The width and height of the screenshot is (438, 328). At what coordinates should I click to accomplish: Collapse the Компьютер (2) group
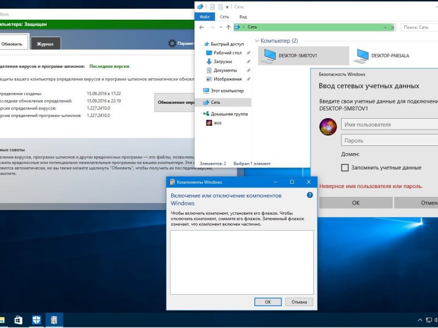coord(257,40)
